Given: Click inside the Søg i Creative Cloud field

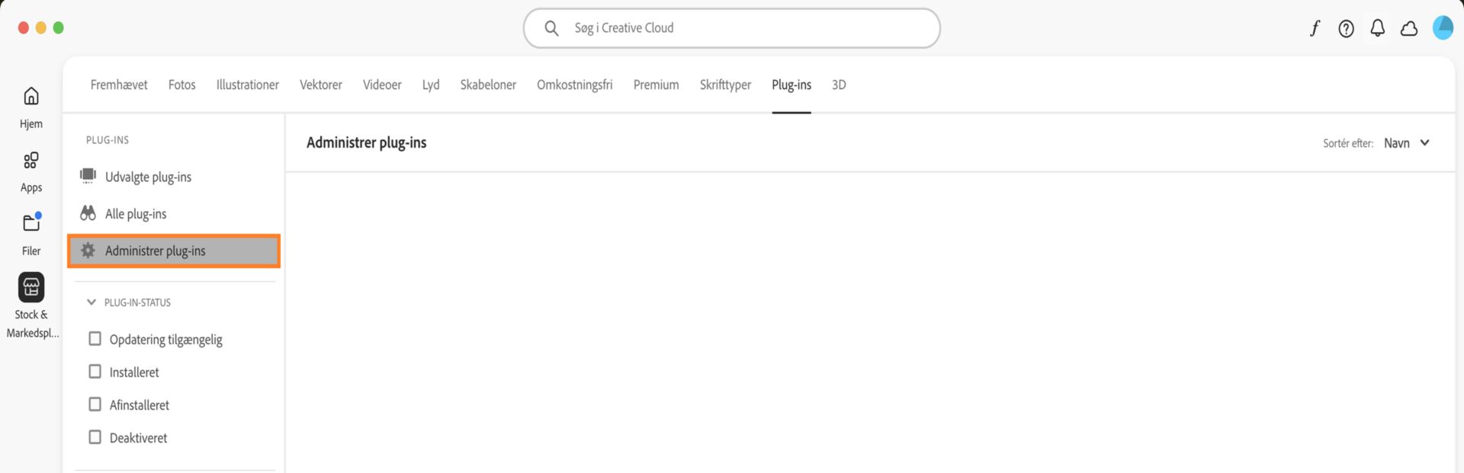Looking at the screenshot, I should (730, 27).
